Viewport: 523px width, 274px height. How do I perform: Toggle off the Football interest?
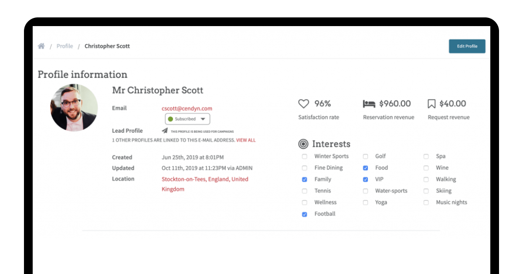pyautogui.click(x=304, y=214)
